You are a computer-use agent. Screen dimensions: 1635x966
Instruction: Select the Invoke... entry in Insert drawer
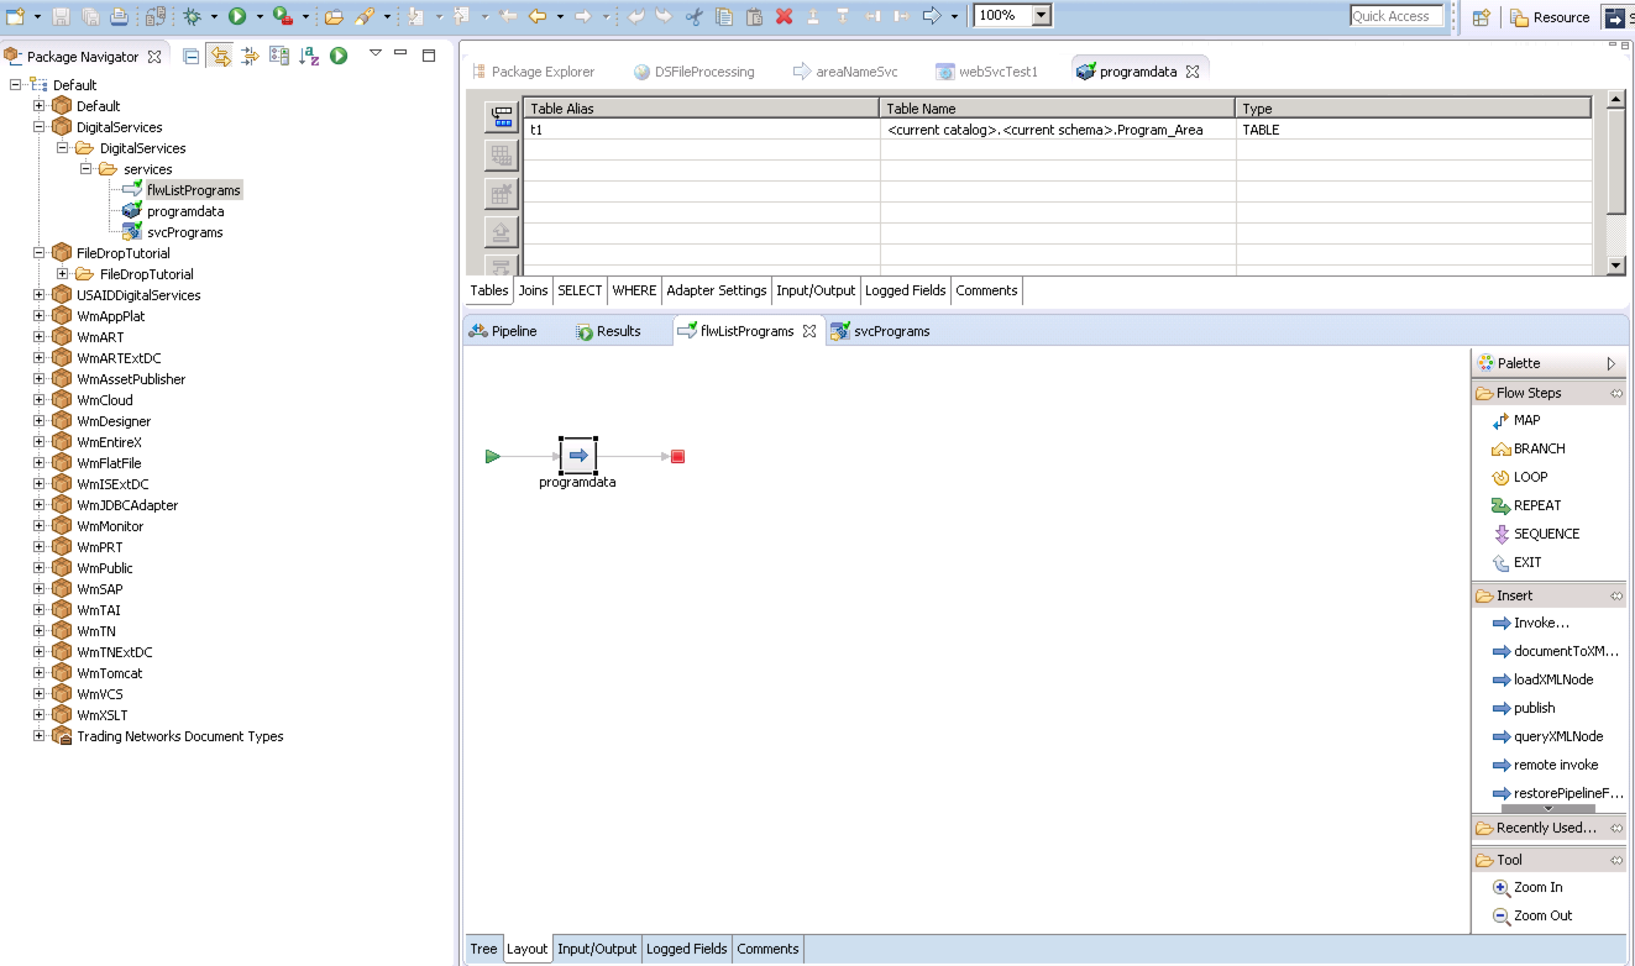point(1540,623)
